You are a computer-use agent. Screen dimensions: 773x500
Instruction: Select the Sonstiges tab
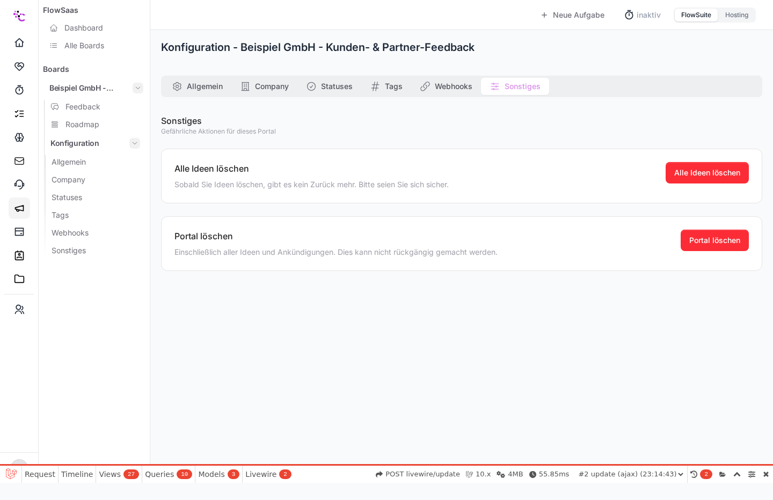pos(515,86)
